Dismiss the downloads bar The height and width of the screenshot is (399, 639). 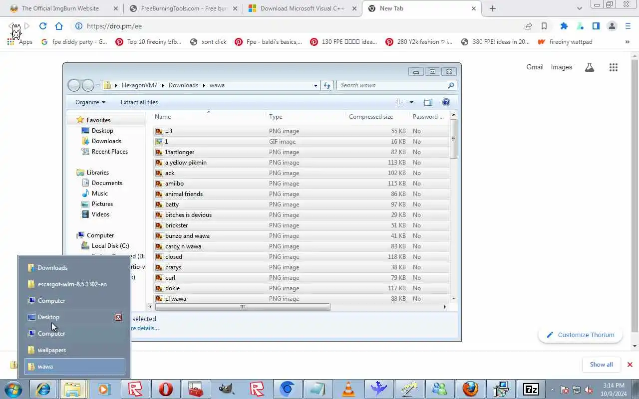630,365
